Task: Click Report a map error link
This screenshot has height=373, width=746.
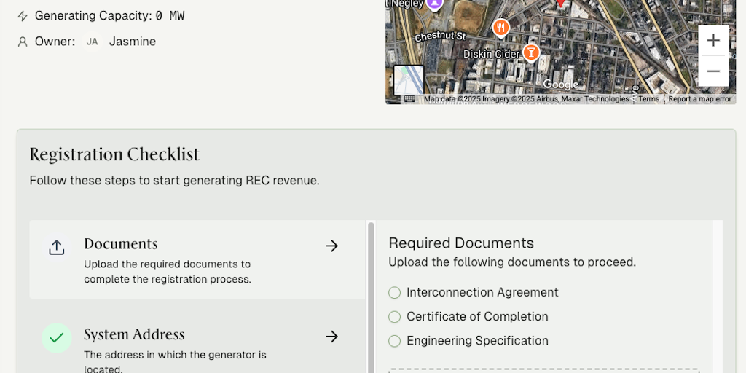Action: coord(699,99)
